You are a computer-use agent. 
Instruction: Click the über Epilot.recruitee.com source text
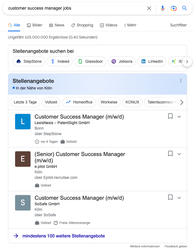56,177
